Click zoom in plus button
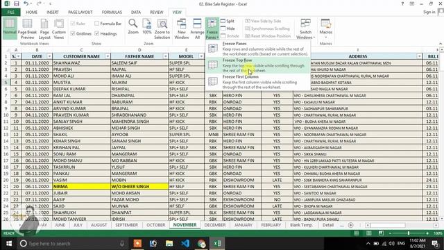 [x=427, y=233]
